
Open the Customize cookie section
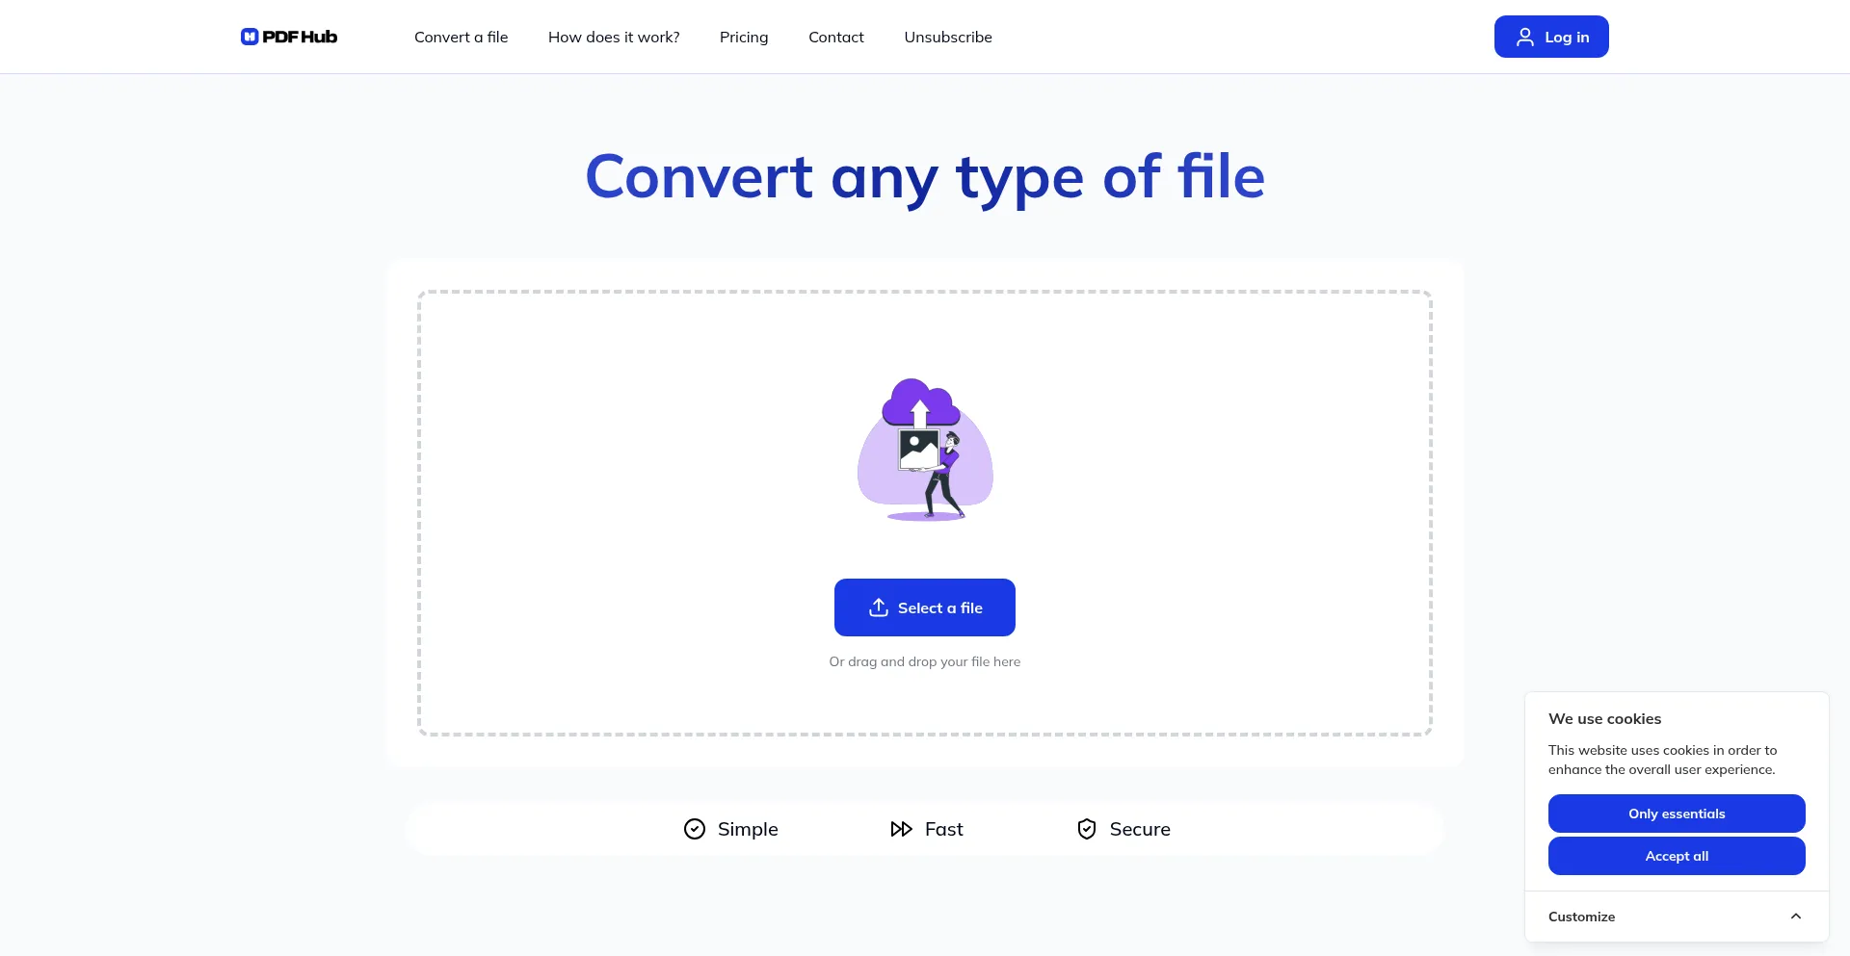[1581, 917]
